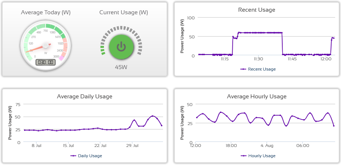Image resolution: width=341 pixels, height=166 pixels.
Task: Click the Current Usage (W) heading
Action: click(x=124, y=12)
